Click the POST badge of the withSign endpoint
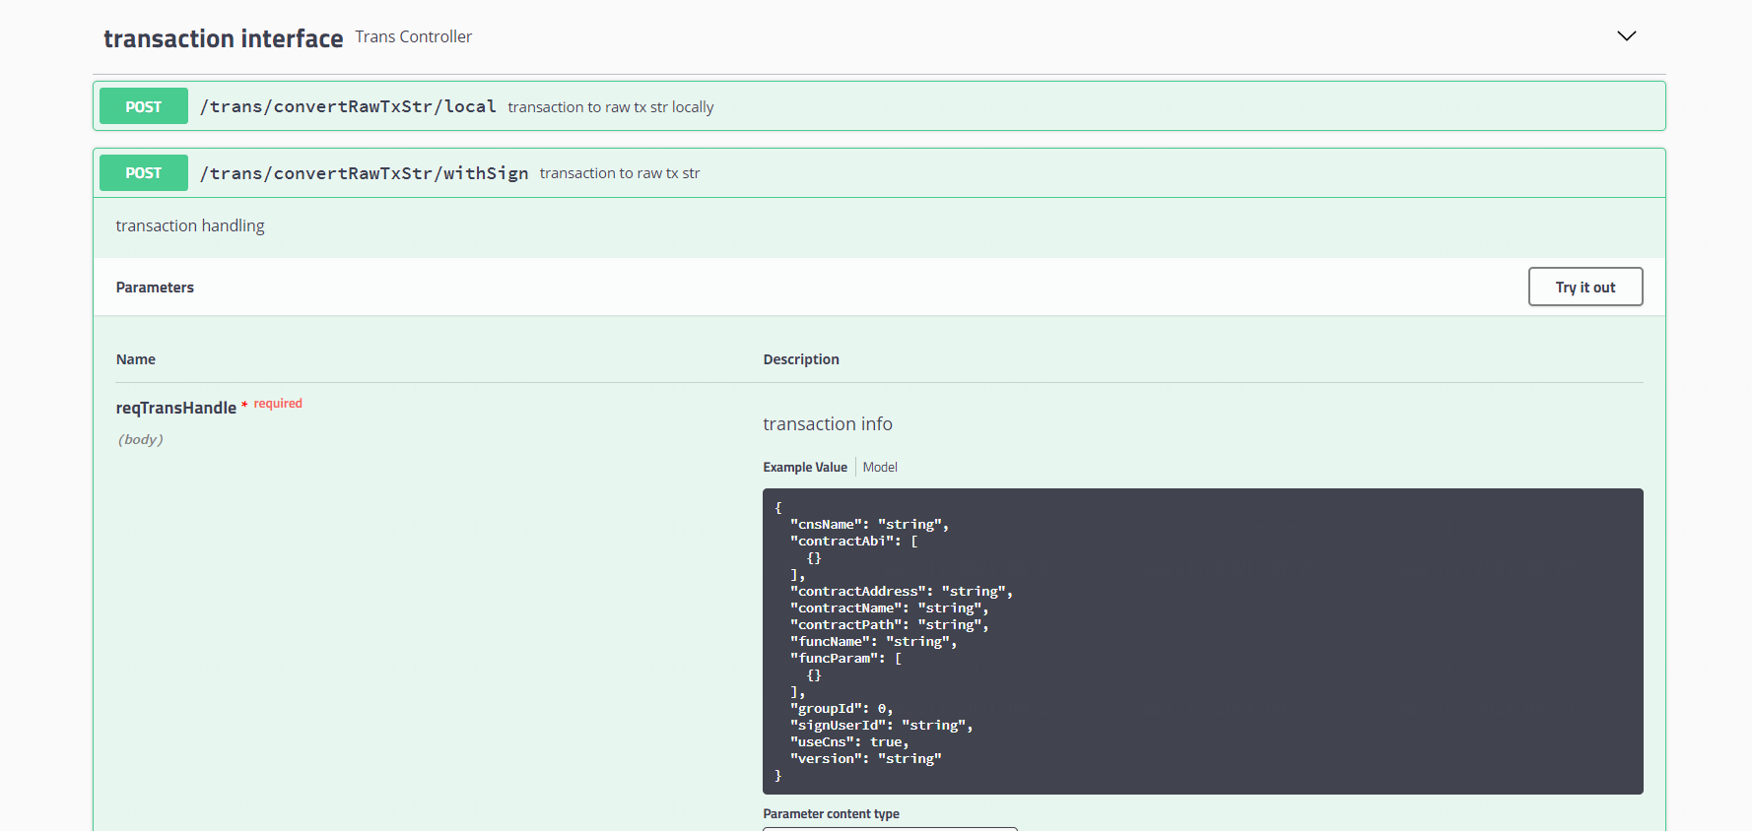Screen dimensions: 1752x831 [x=144, y=173]
